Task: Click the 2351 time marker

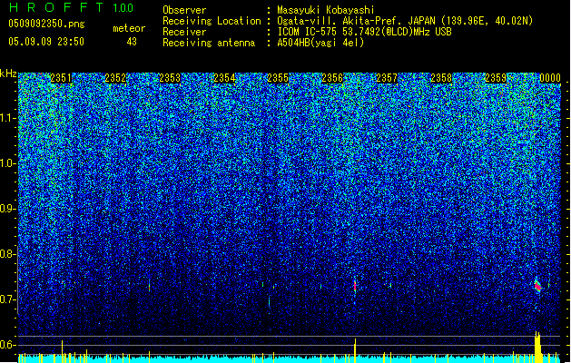Action: pyautogui.click(x=61, y=78)
